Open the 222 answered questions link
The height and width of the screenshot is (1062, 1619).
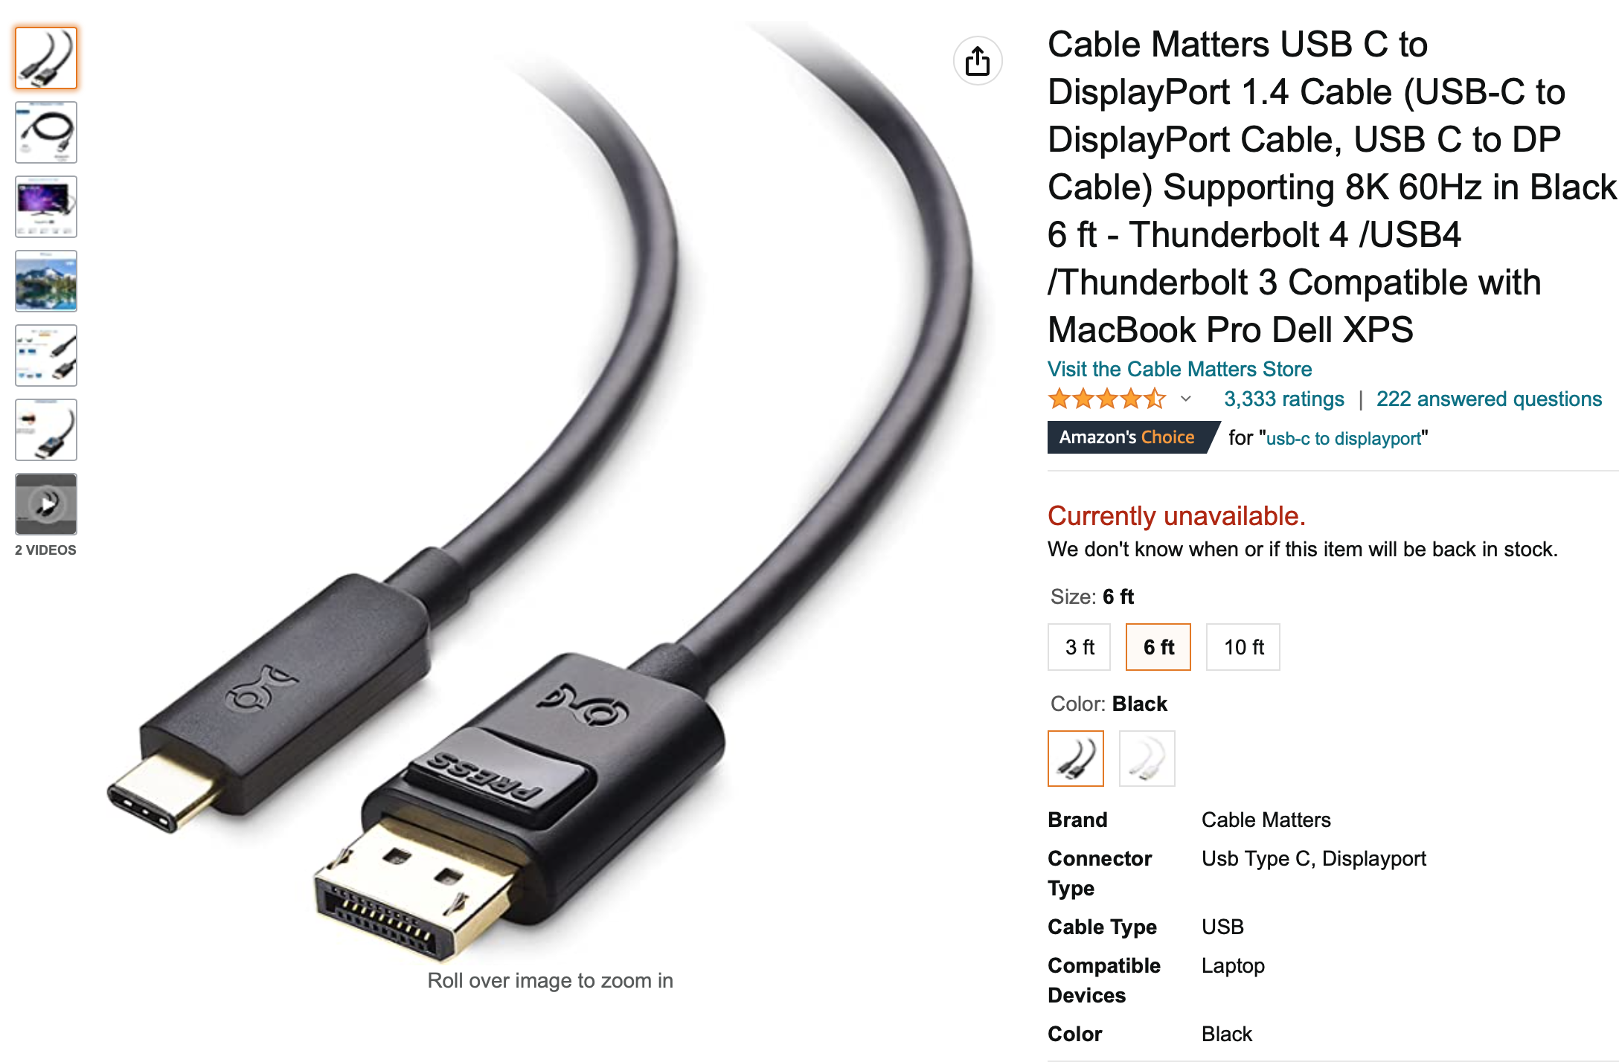[x=1489, y=399]
